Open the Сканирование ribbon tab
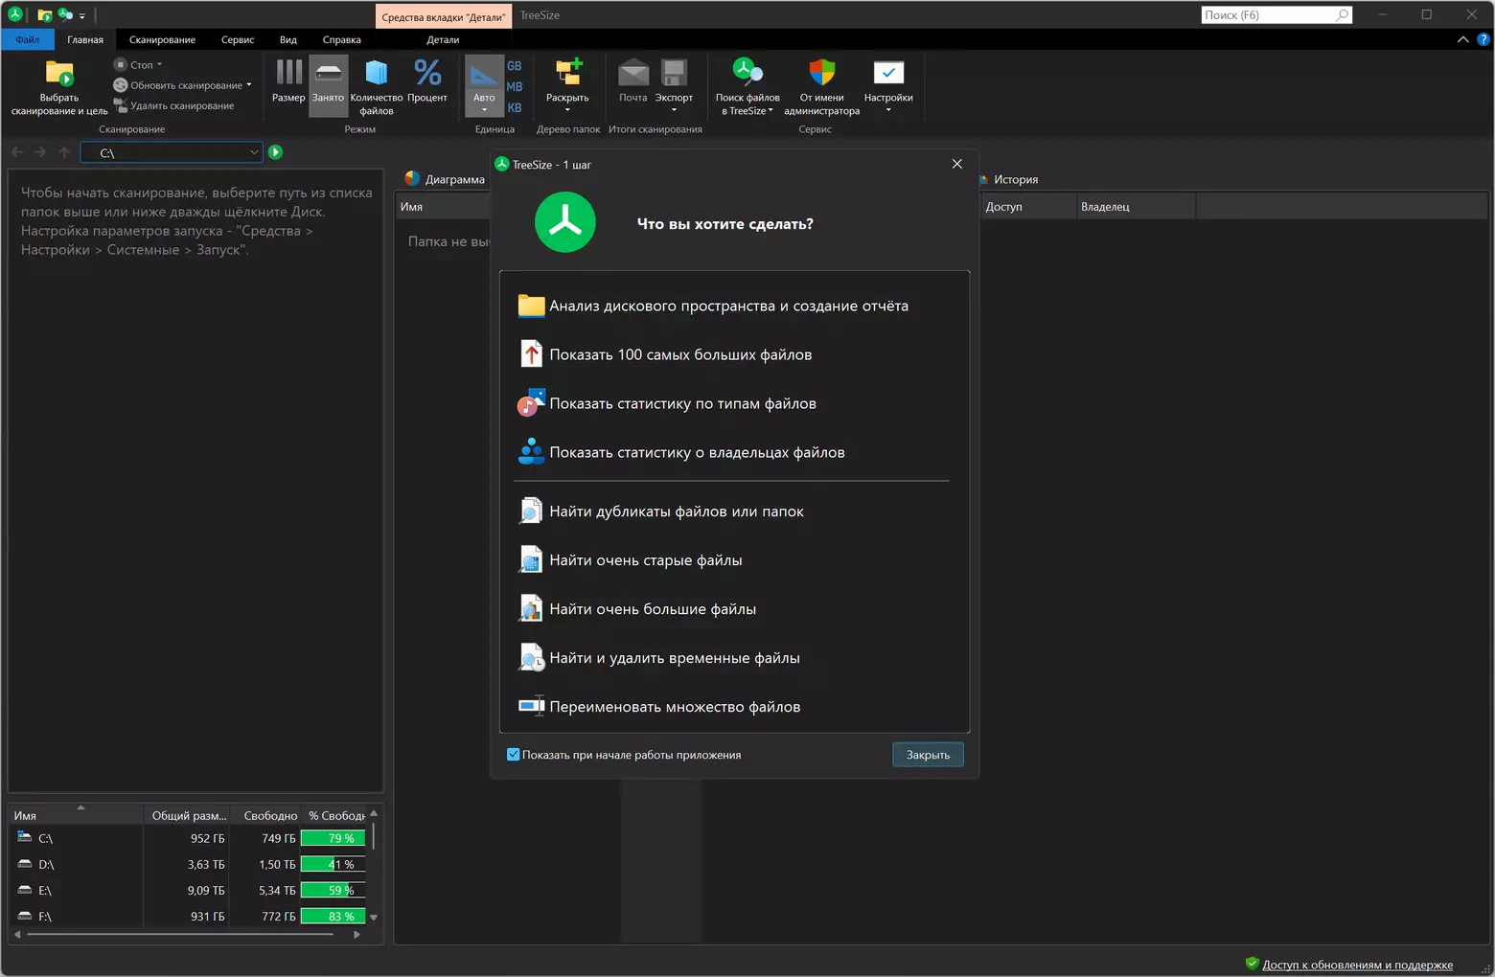Viewport: 1495px width, 977px height. click(162, 40)
